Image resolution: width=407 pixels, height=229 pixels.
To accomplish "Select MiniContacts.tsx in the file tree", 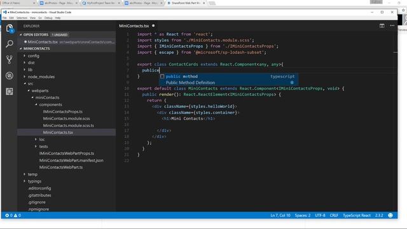I will pos(58,132).
